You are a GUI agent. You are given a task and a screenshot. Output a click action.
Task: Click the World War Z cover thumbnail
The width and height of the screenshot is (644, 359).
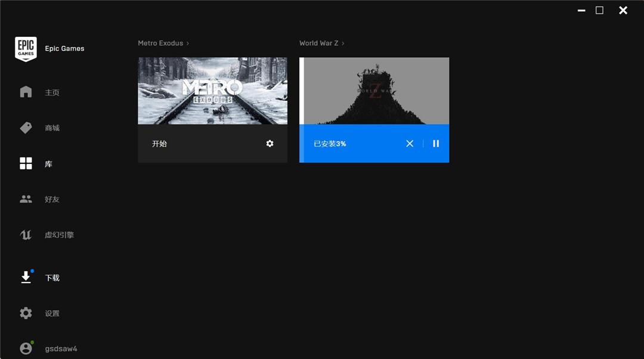(x=374, y=91)
